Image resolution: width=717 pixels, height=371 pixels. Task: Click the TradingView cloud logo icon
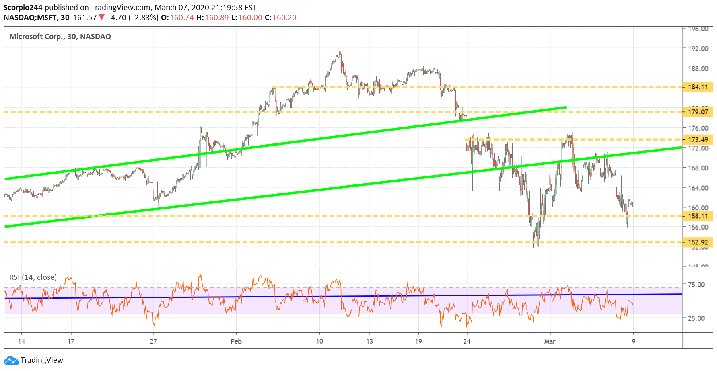point(11,360)
